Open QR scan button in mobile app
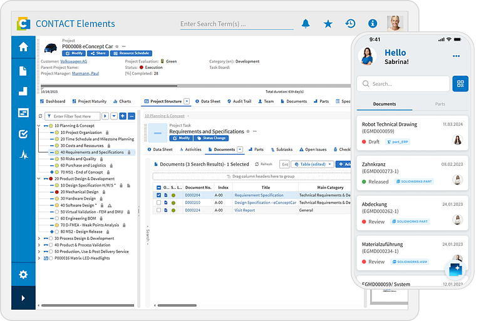The width and height of the screenshot is (481, 321). pyautogui.click(x=460, y=84)
